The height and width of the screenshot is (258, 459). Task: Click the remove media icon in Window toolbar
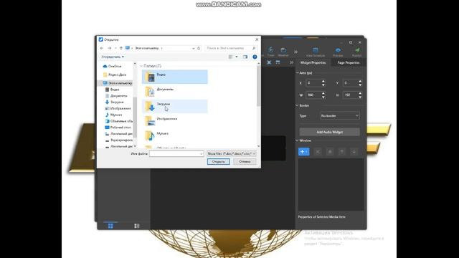318,151
